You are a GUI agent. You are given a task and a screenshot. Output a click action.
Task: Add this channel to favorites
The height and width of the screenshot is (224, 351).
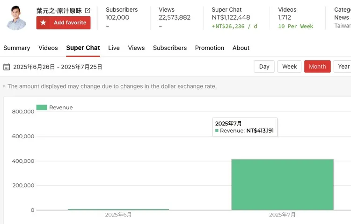(64, 23)
